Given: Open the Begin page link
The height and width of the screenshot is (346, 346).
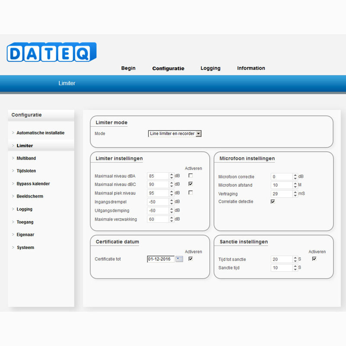Looking at the screenshot, I should [128, 68].
